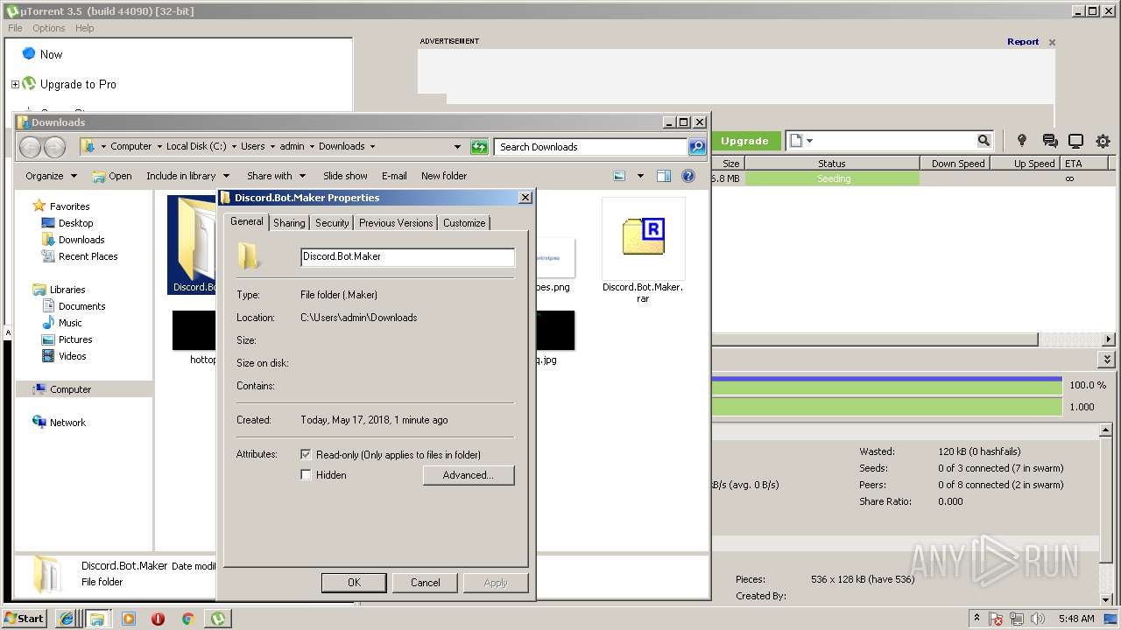
Task: Open the view options dropdown arrow
Action: tap(640, 176)
